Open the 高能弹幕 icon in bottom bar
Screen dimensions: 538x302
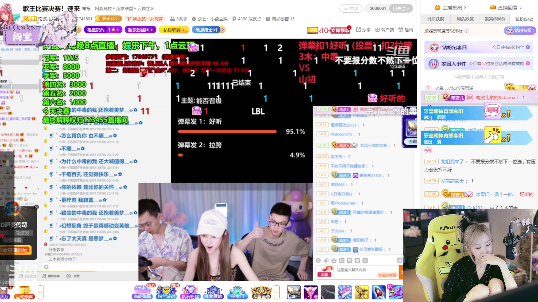click(x=142, y=292)
